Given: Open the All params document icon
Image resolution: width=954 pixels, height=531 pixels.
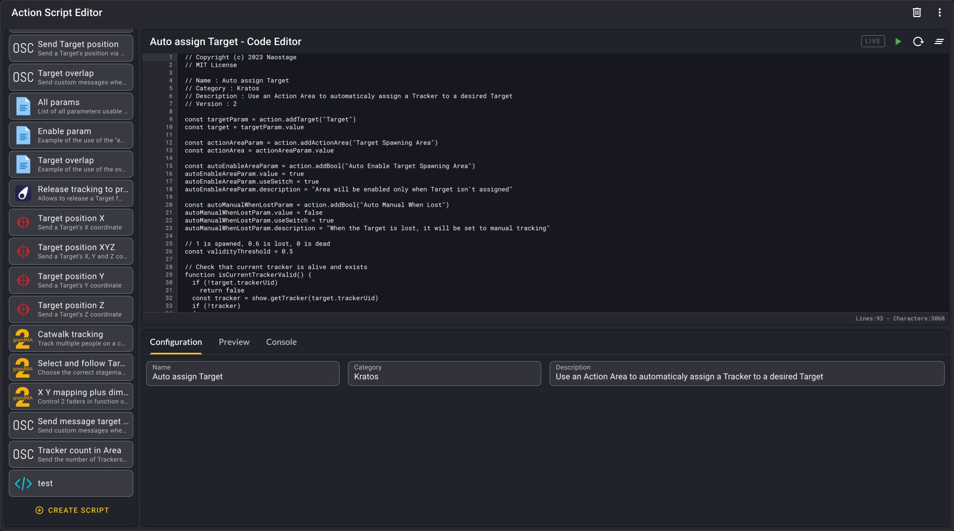Looking at the screenshot, I should point(23,106).
